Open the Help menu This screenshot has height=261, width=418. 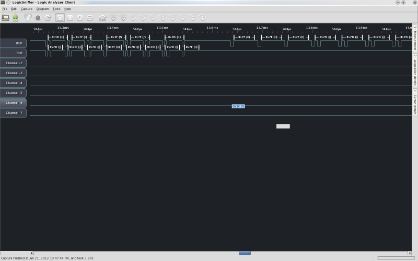(x=67, y=9)
